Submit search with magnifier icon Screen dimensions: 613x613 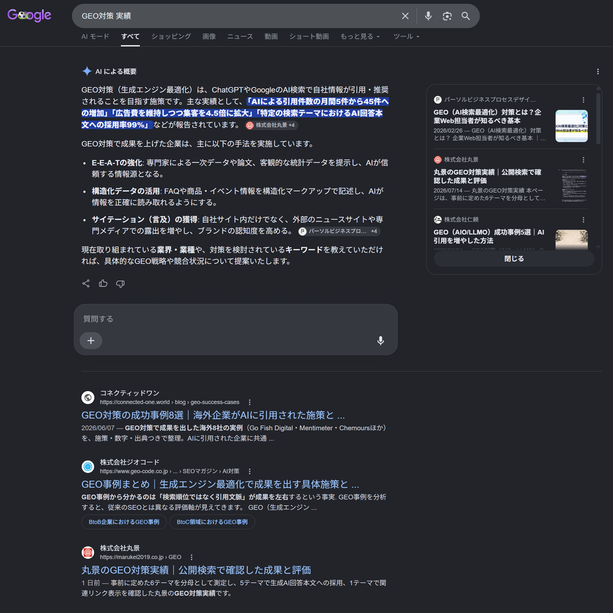(x=466, y=16)
